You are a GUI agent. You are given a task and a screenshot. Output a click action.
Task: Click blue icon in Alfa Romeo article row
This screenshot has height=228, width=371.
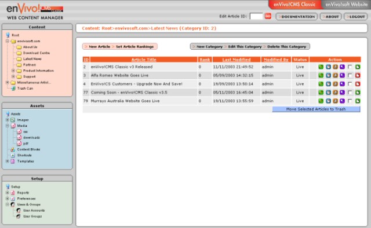(328, 75)
